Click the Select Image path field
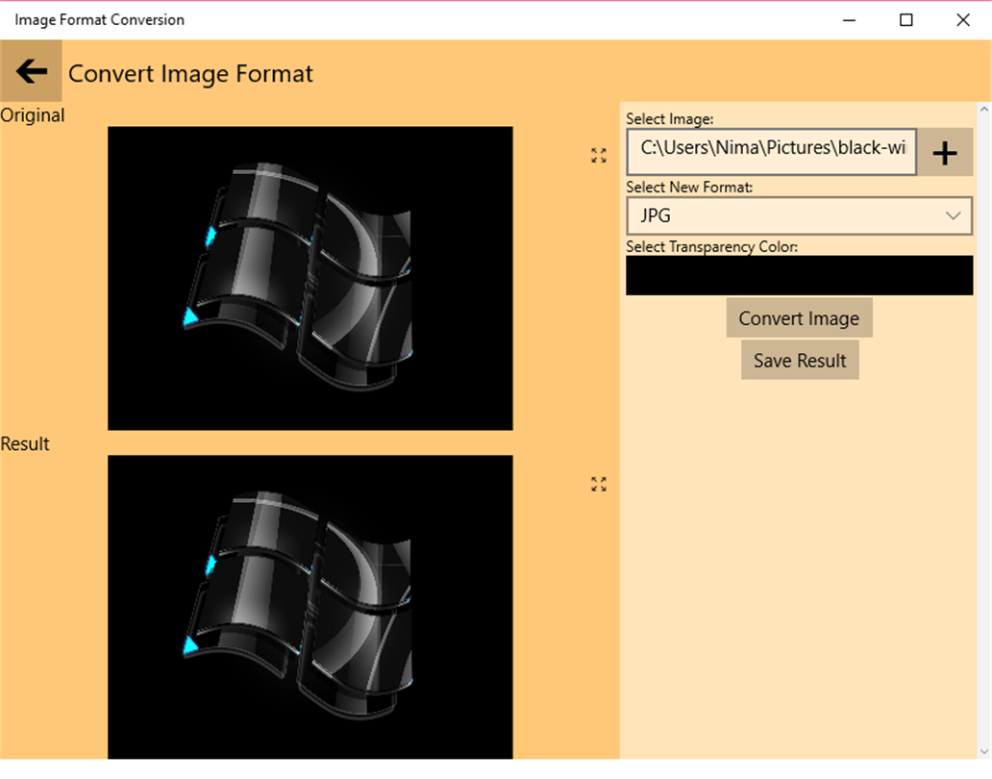 (x=771, y=152)
